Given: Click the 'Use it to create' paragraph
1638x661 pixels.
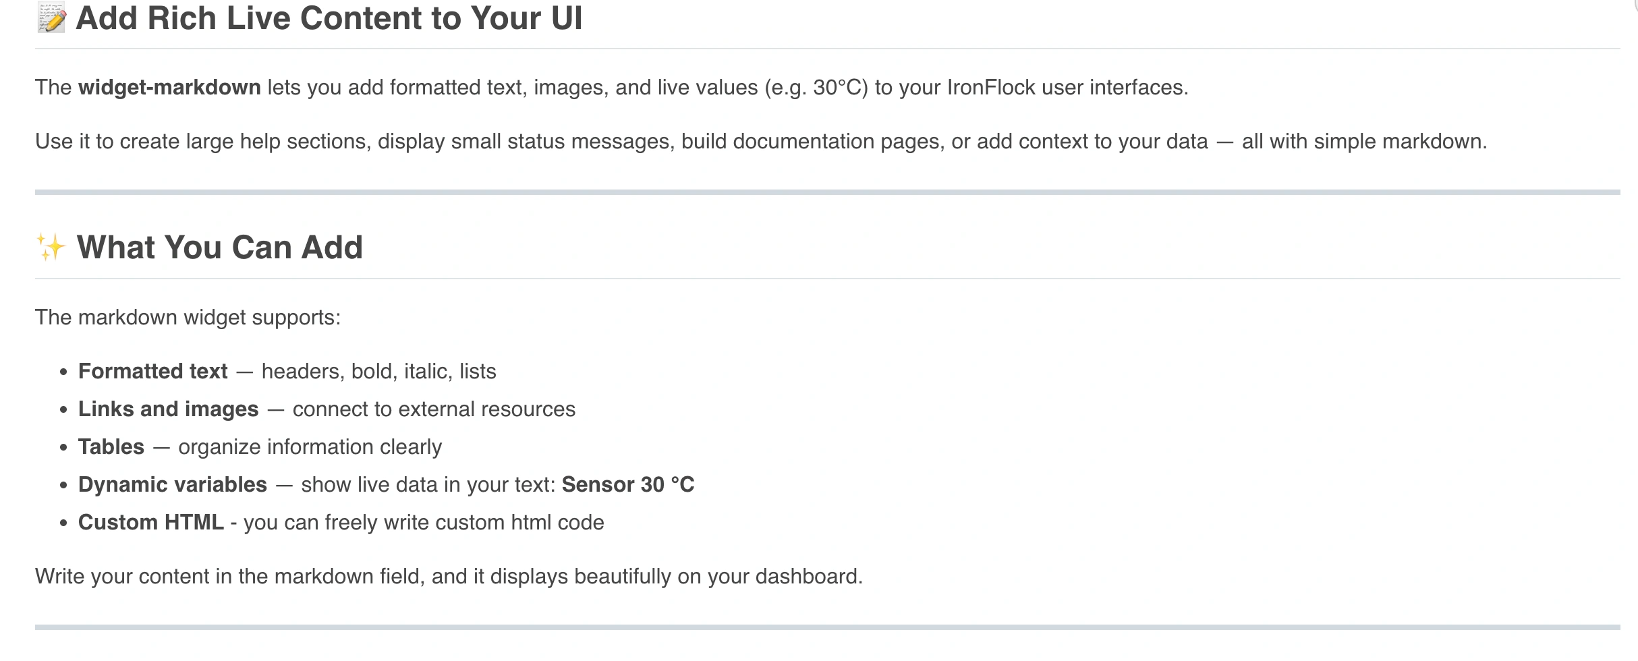Looking at the screenshot, I should pyautogui.click(x=760, y=142).
